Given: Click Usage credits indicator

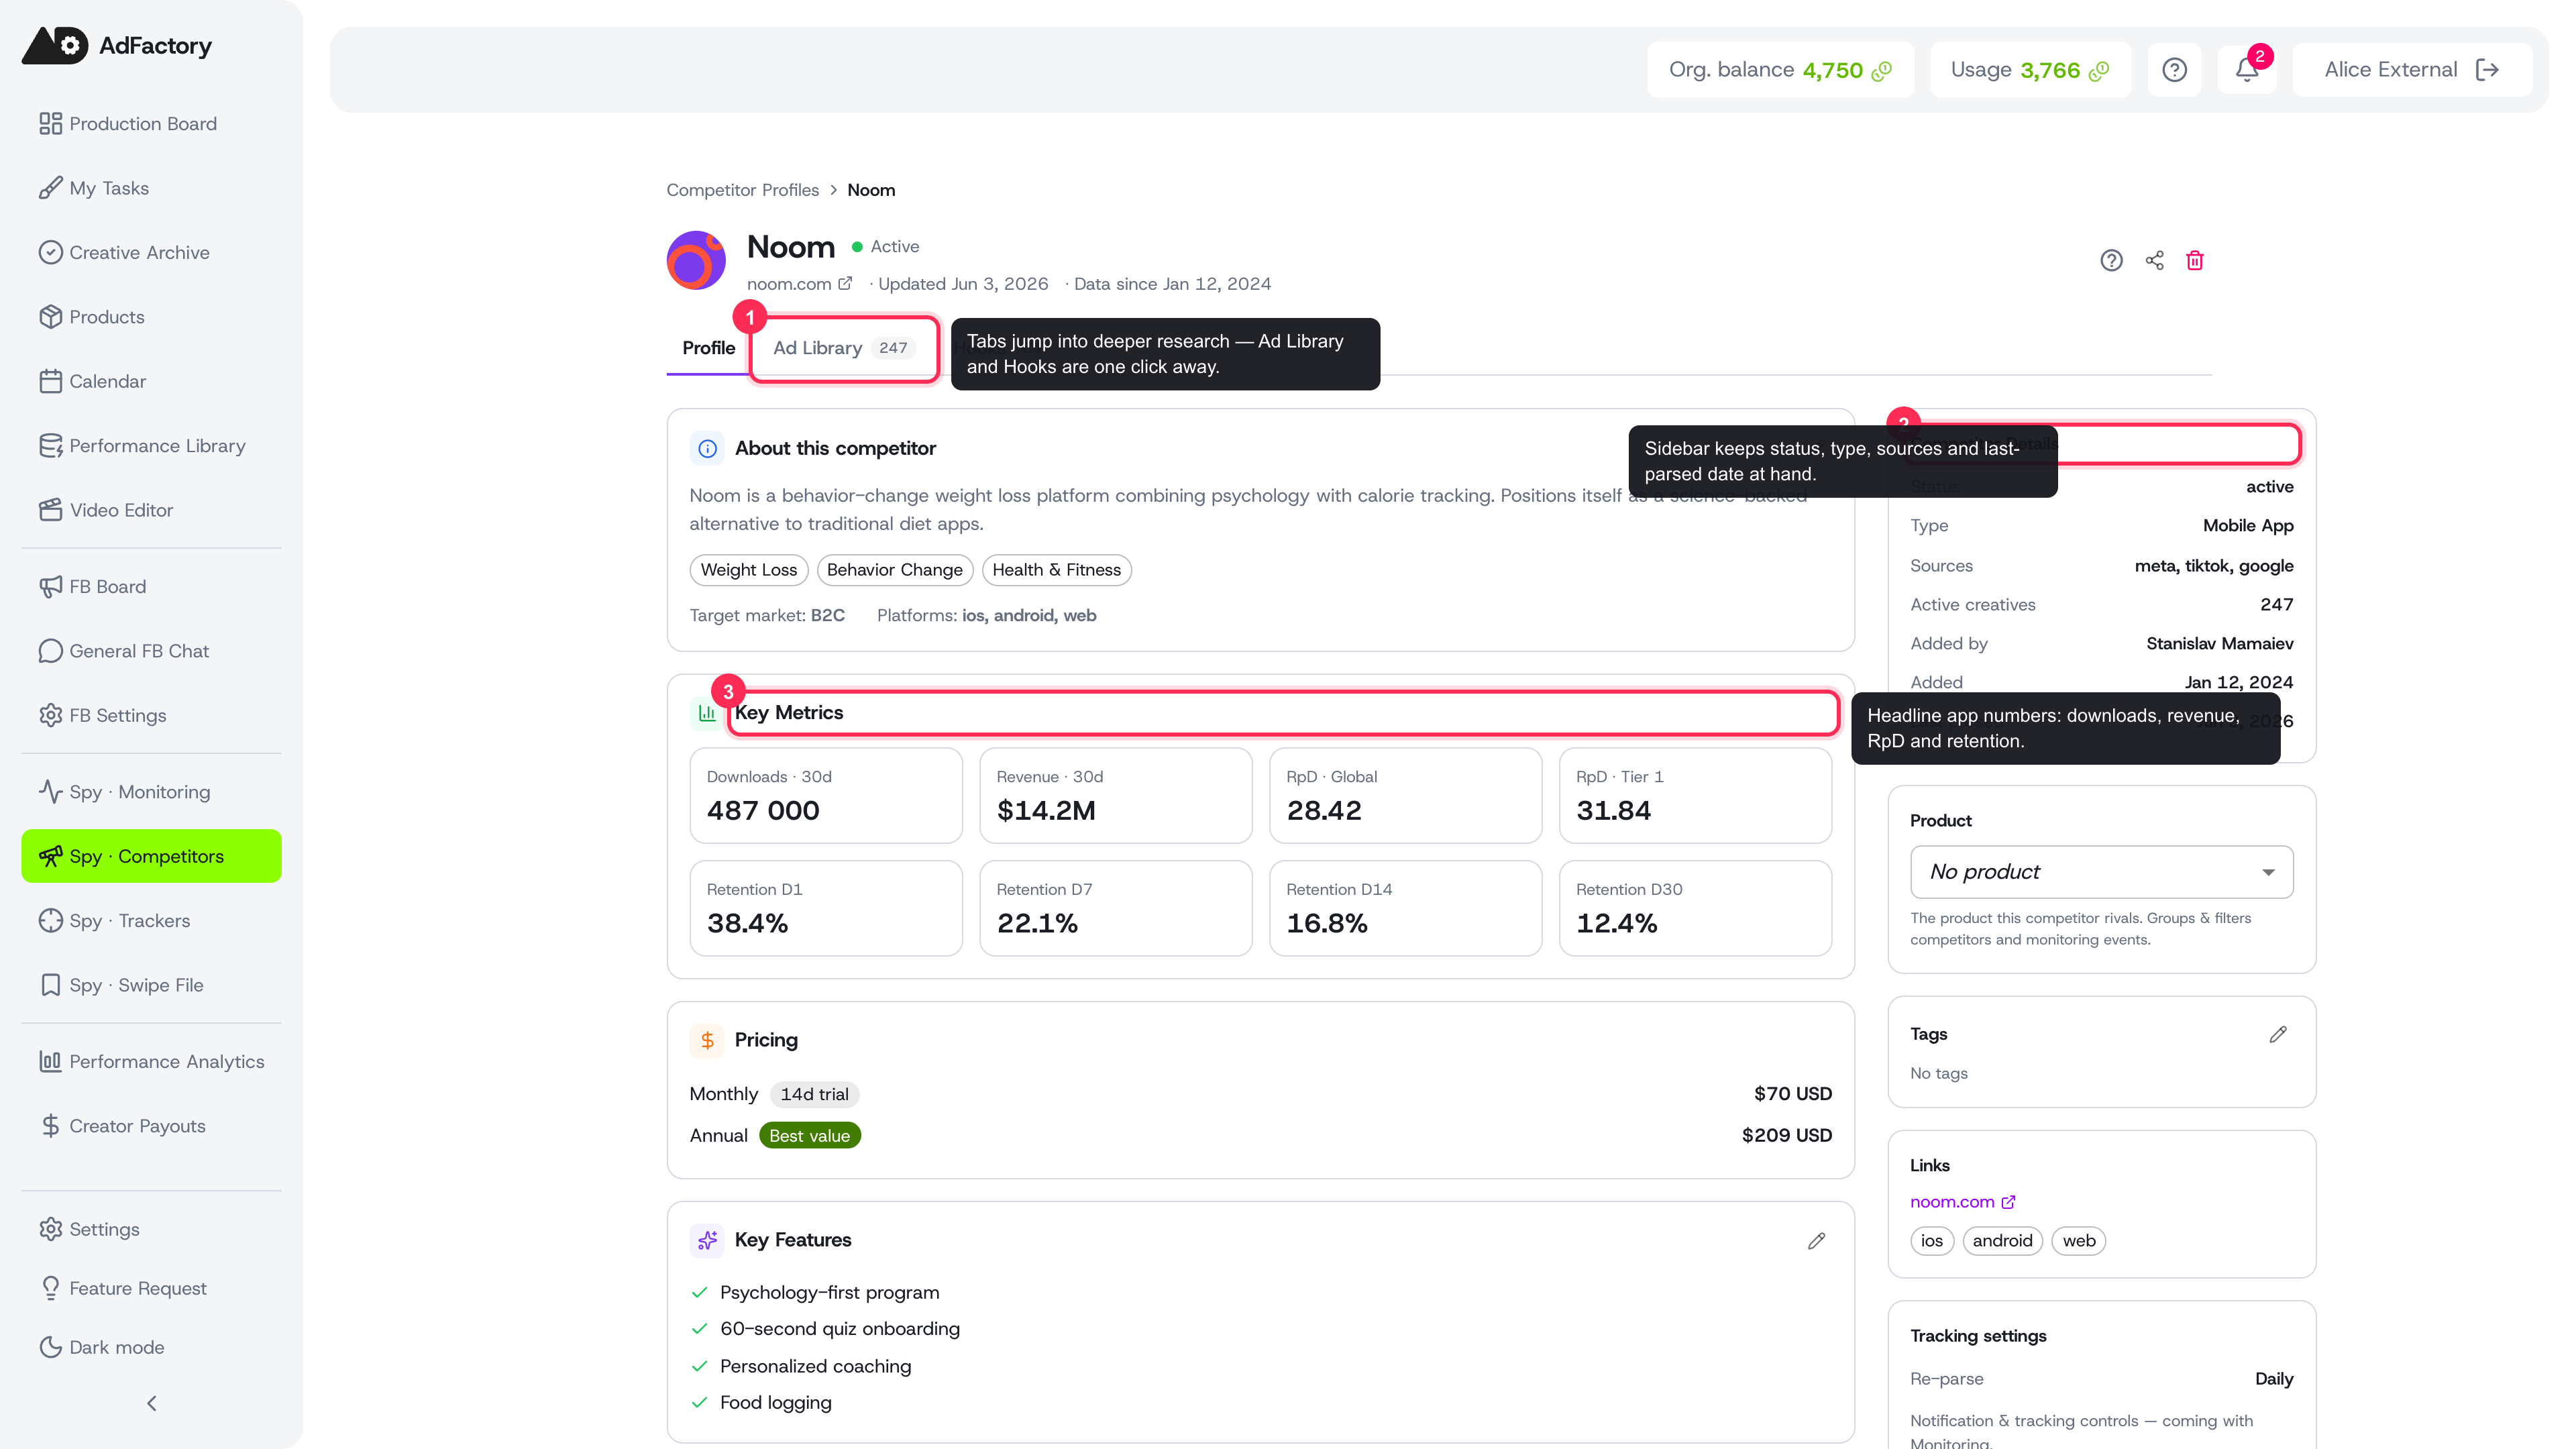Looking at the screenshot, I should [2030, 70].
